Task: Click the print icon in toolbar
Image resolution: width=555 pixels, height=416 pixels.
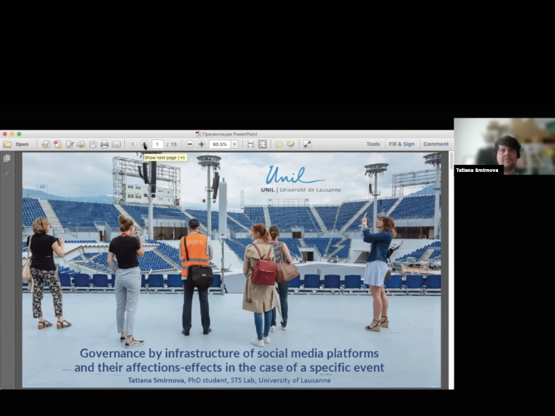Action: tap(104, 144)
